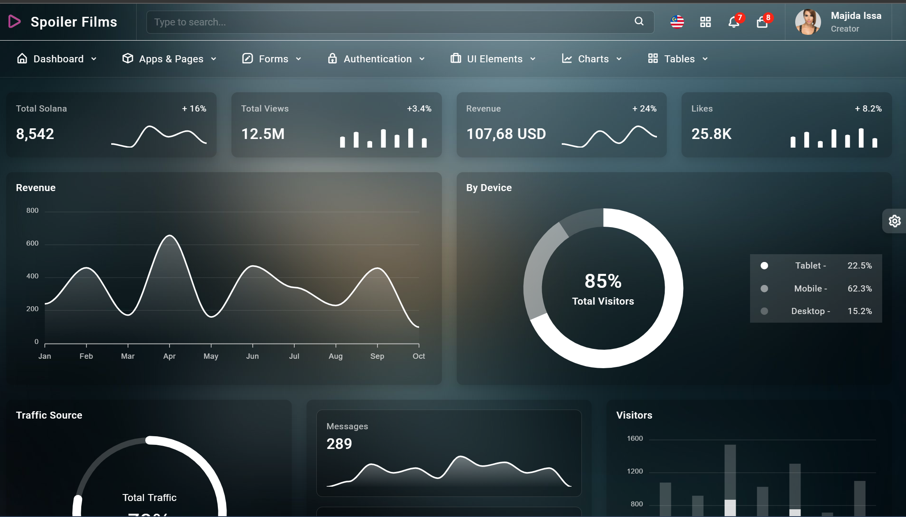Toggle the Tablet legend series
The height and width of the screenshot is (517, 906).
(x=811, y=266)
